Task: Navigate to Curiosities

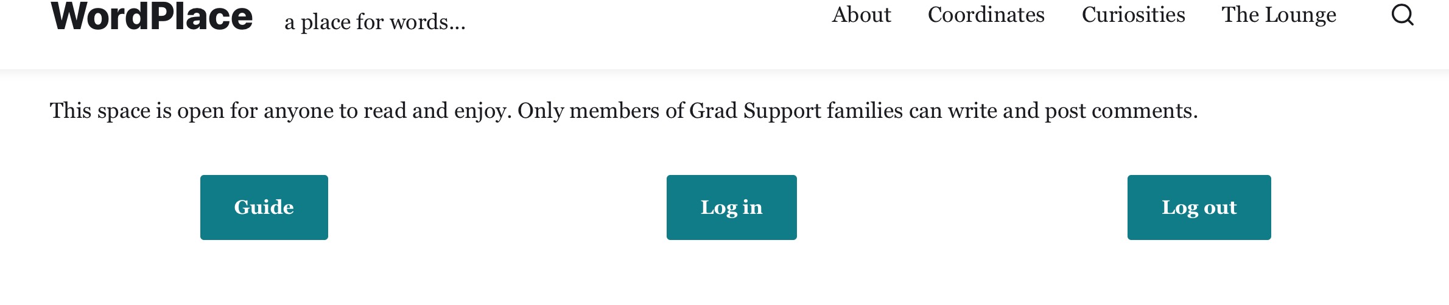Action: (x=1133, y=15)
